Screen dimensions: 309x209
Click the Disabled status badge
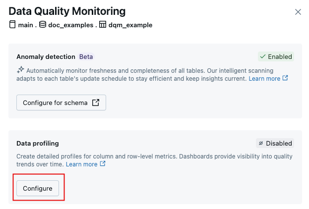point(275,143)
